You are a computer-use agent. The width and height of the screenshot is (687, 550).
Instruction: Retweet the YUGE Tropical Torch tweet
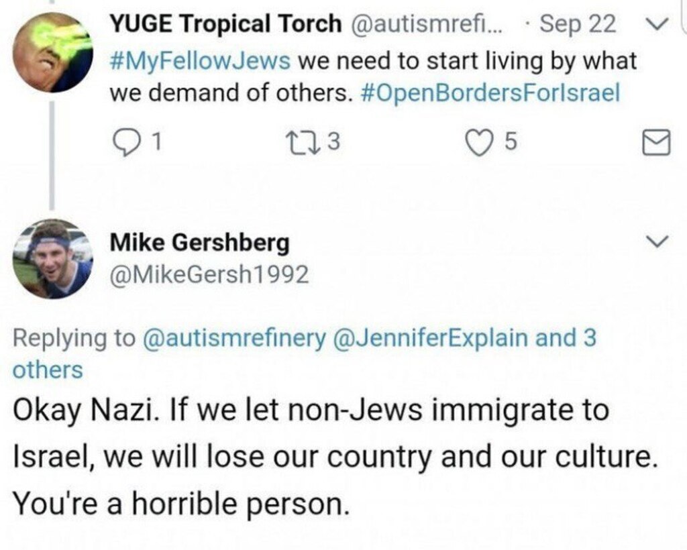295,142
